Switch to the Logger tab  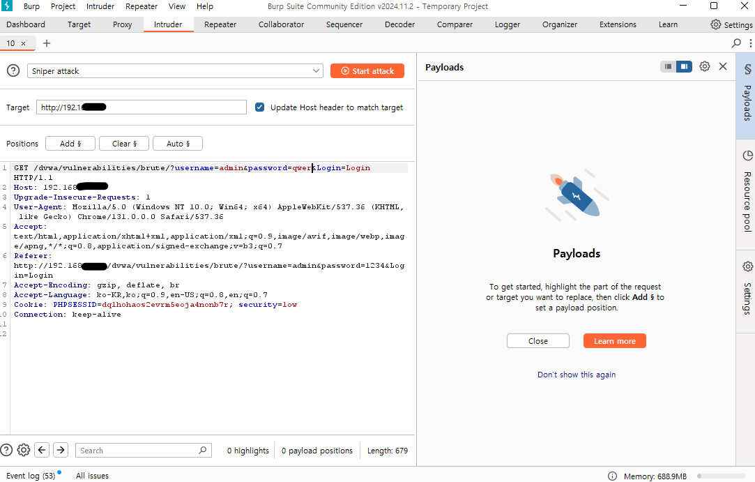click(x=508, y=24)
